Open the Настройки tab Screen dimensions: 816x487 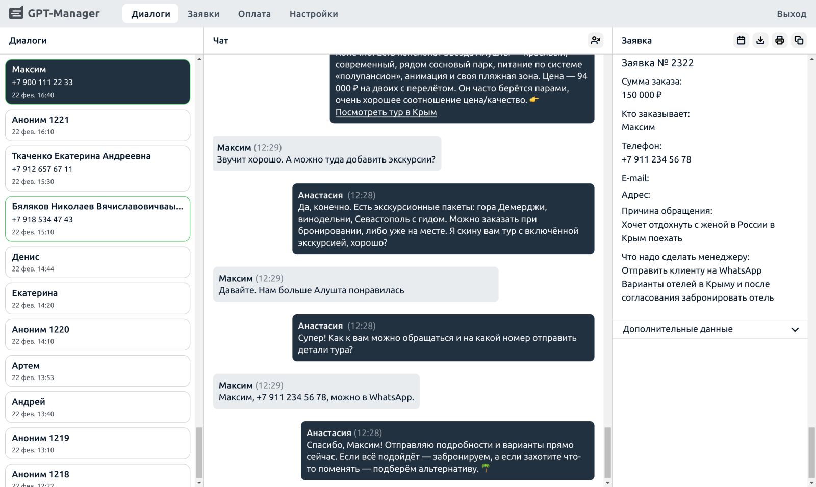[313, 14]
